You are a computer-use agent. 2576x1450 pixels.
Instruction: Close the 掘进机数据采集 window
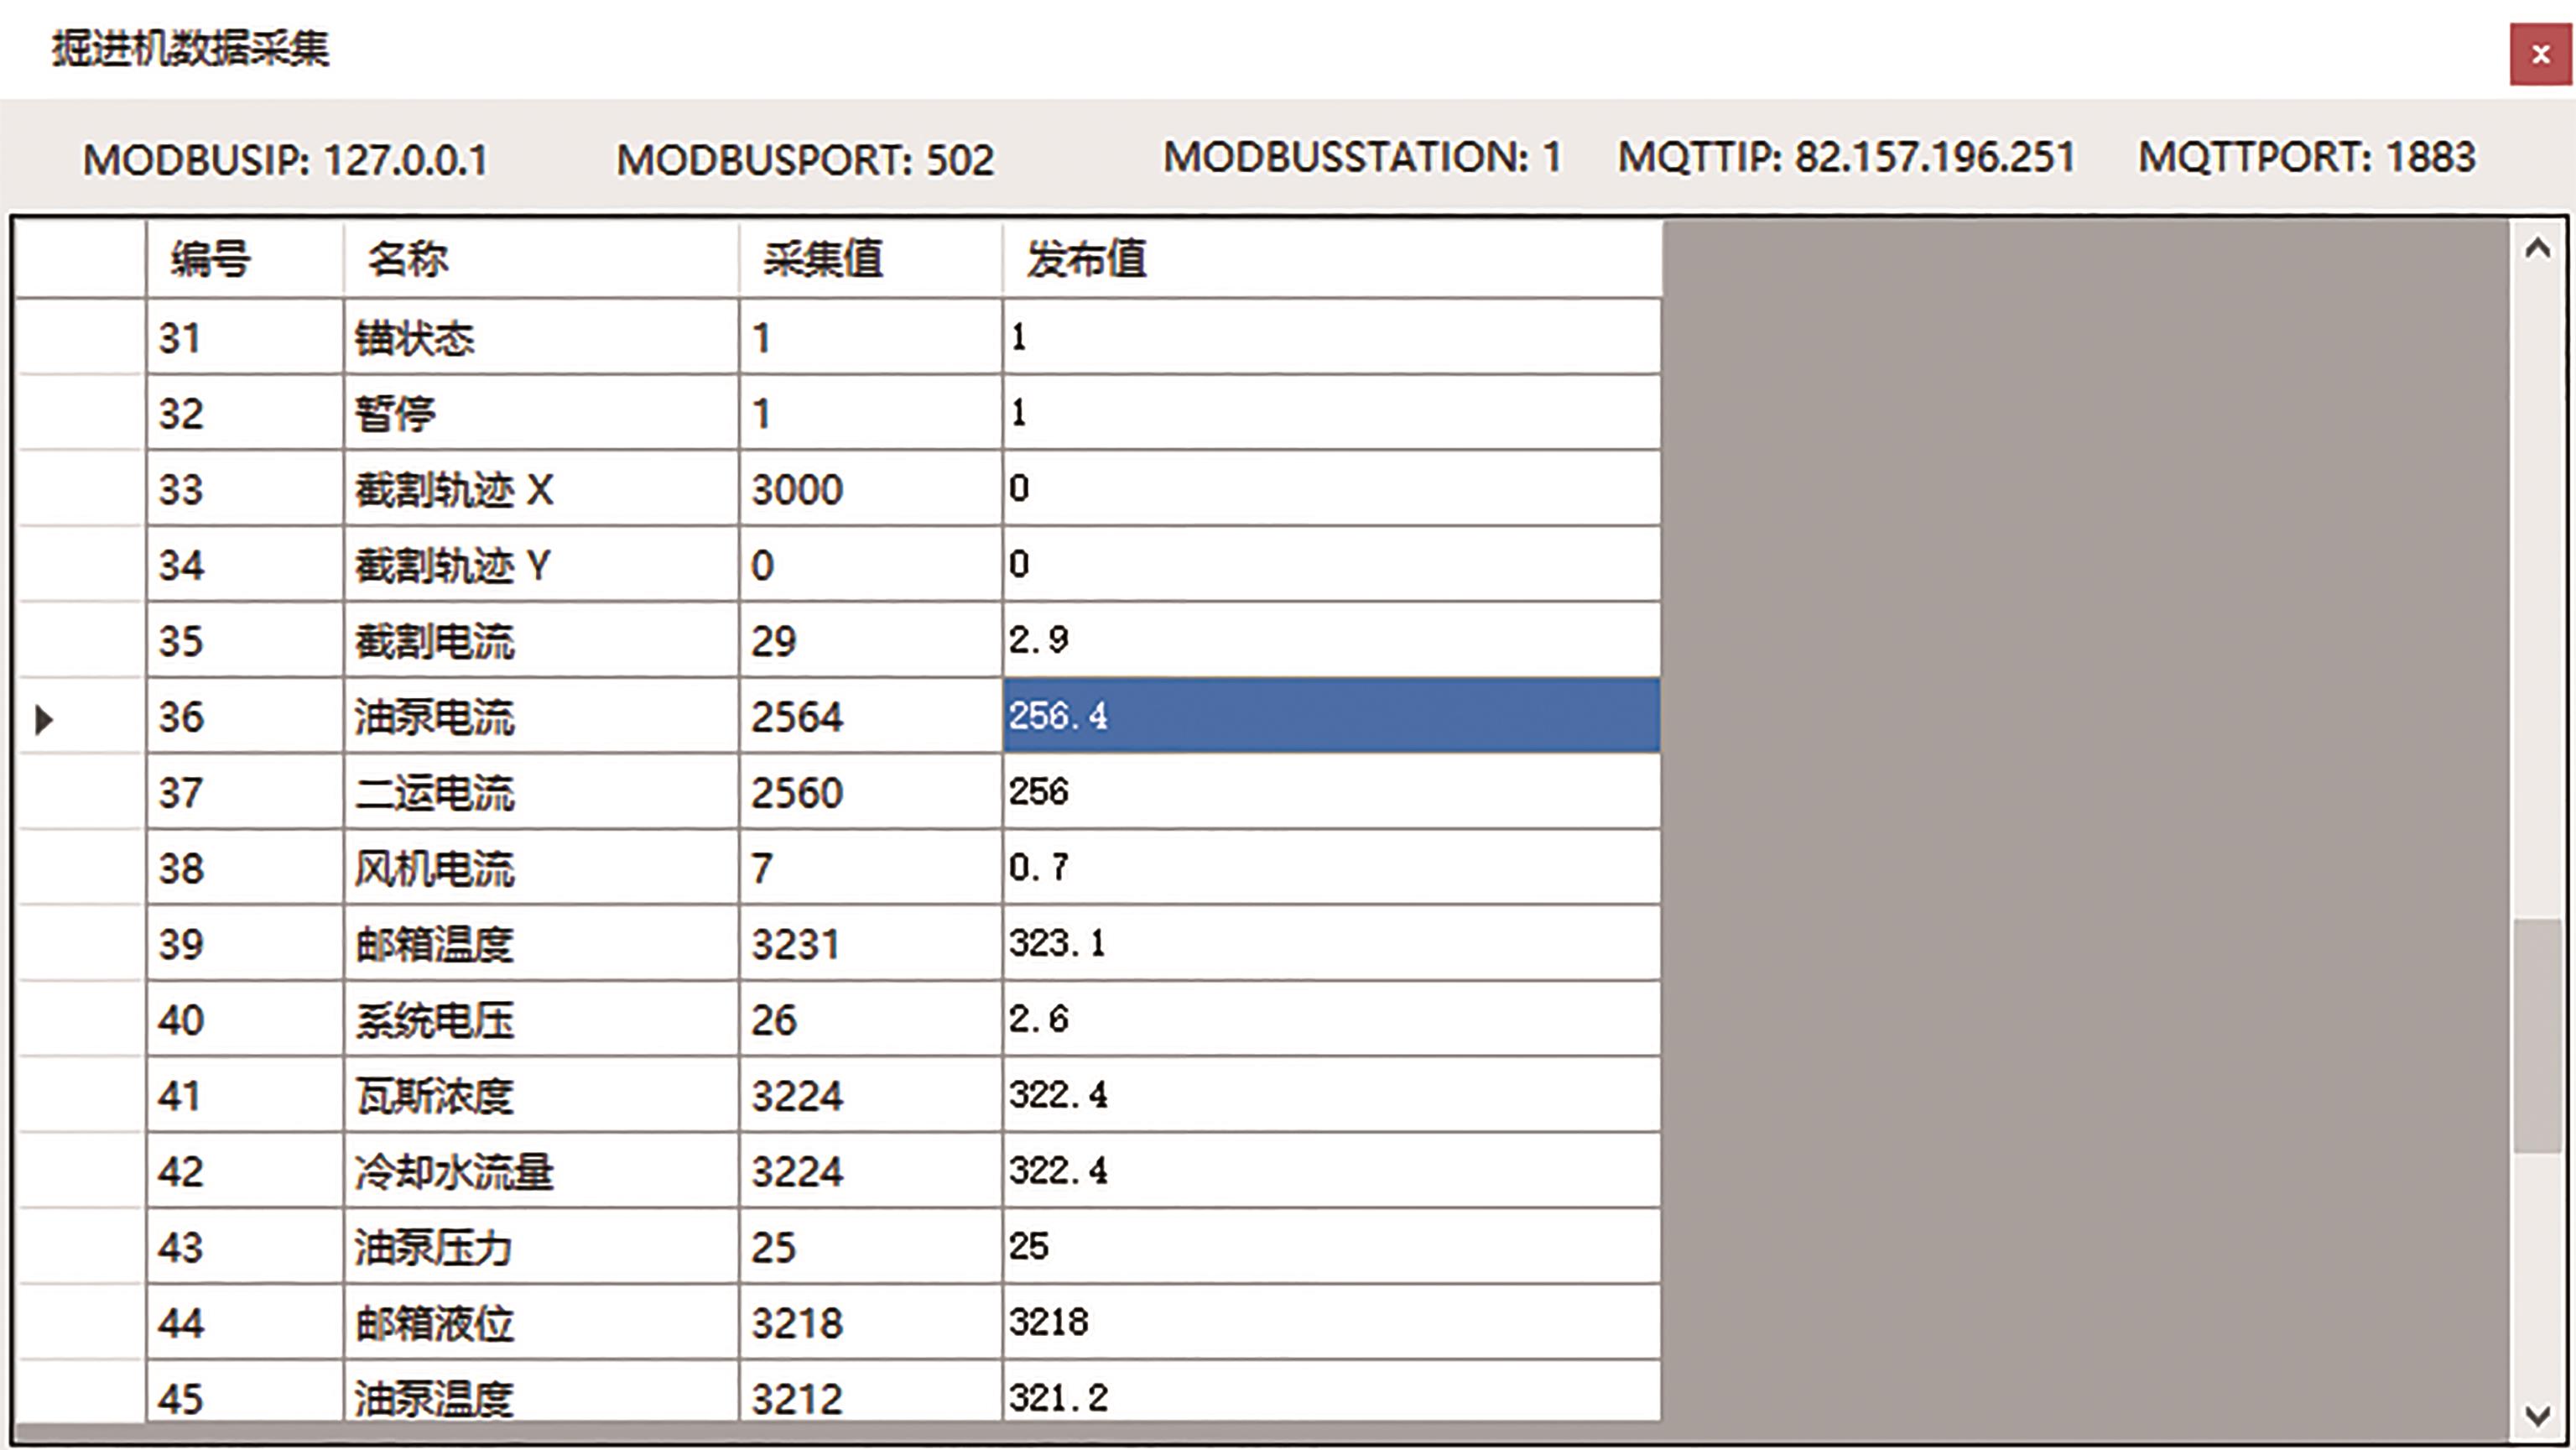pyautogui.click(x=2540, y=55)
